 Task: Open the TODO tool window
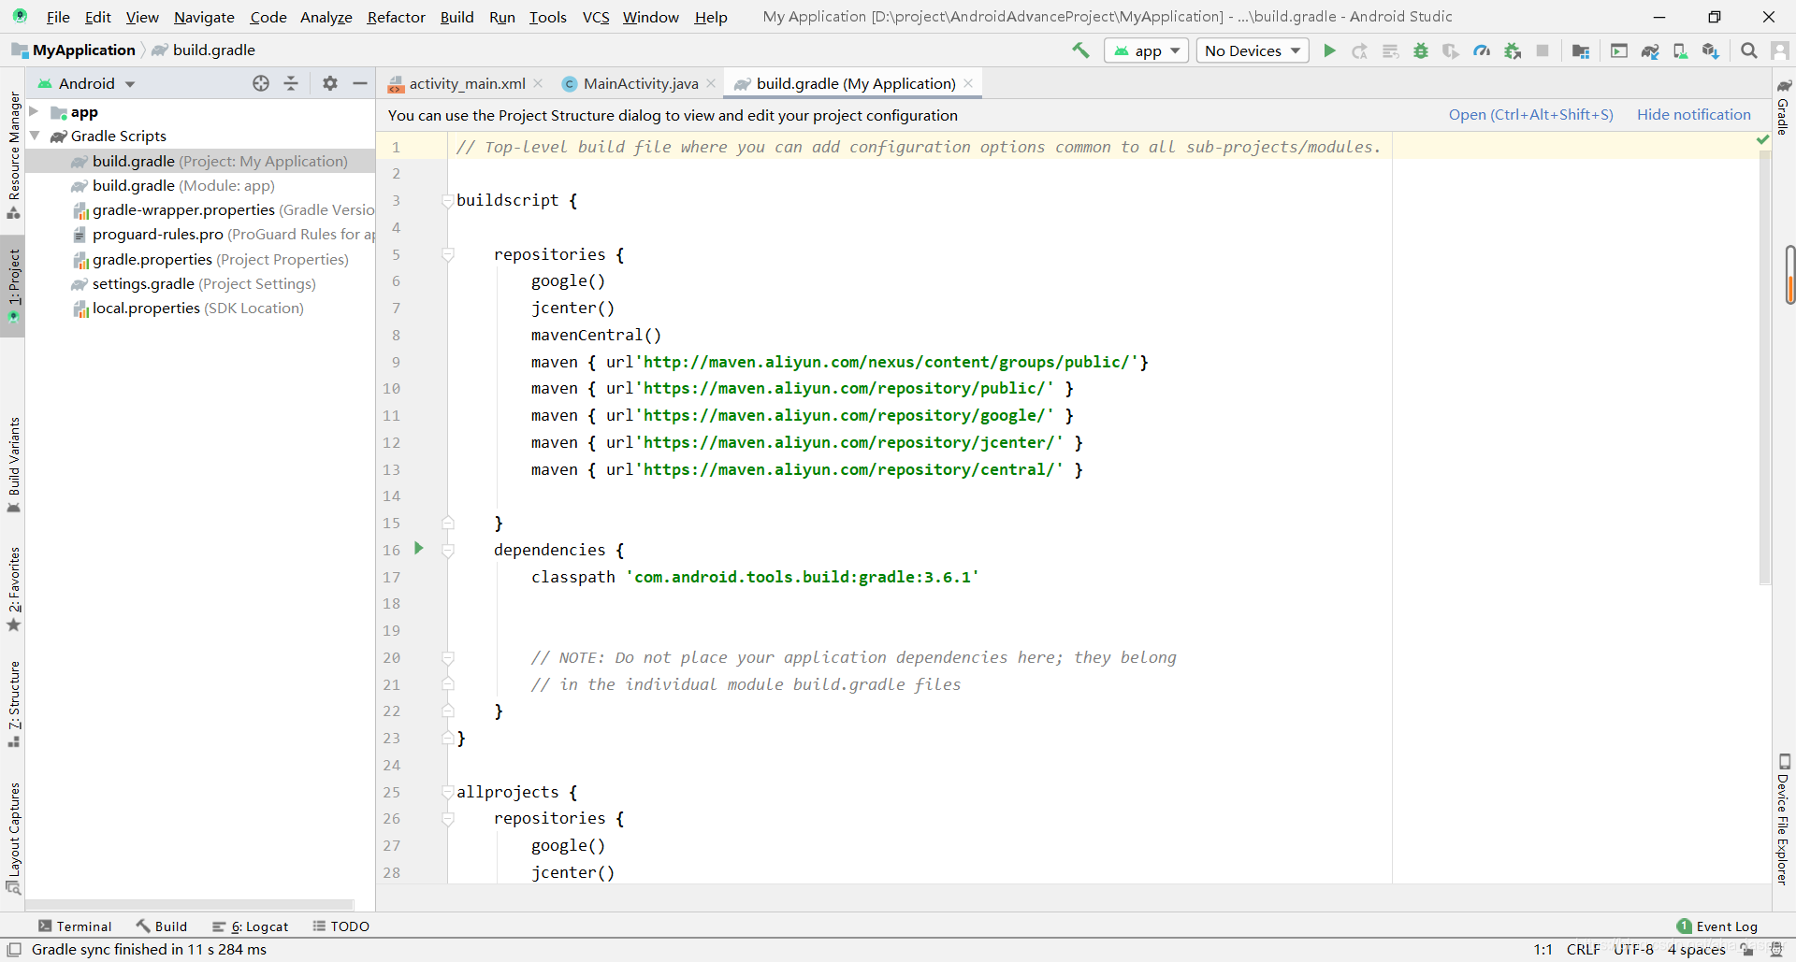pyautogui.click(x=341, y=926)
